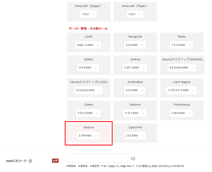The height and width of the screenshot is (172, 212).
Task: Expand LEMP php version dropdown
Action: tap(88, 45)
